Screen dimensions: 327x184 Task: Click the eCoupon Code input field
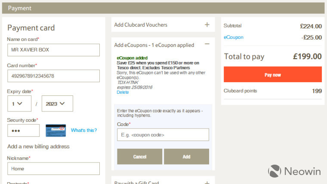pos(163,135)
